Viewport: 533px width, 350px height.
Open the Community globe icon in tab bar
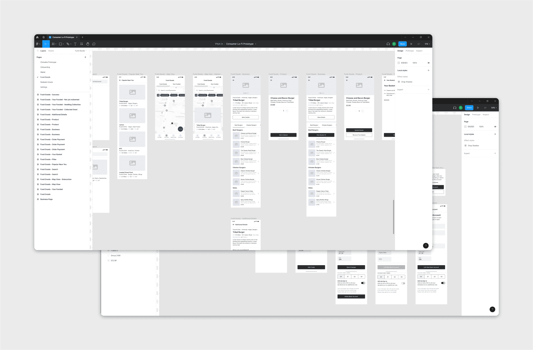click(x=44, y=37)
